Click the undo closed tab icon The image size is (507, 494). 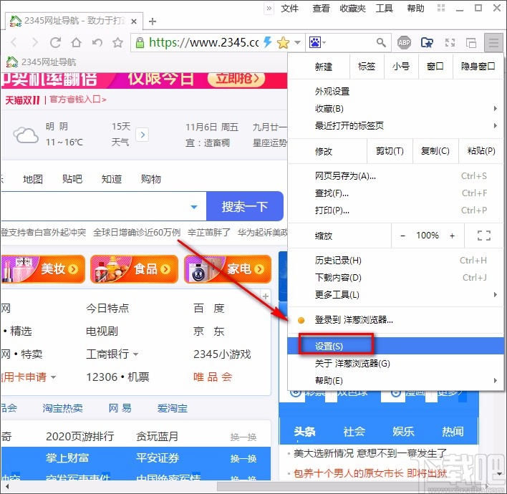(x=97, y=42)
